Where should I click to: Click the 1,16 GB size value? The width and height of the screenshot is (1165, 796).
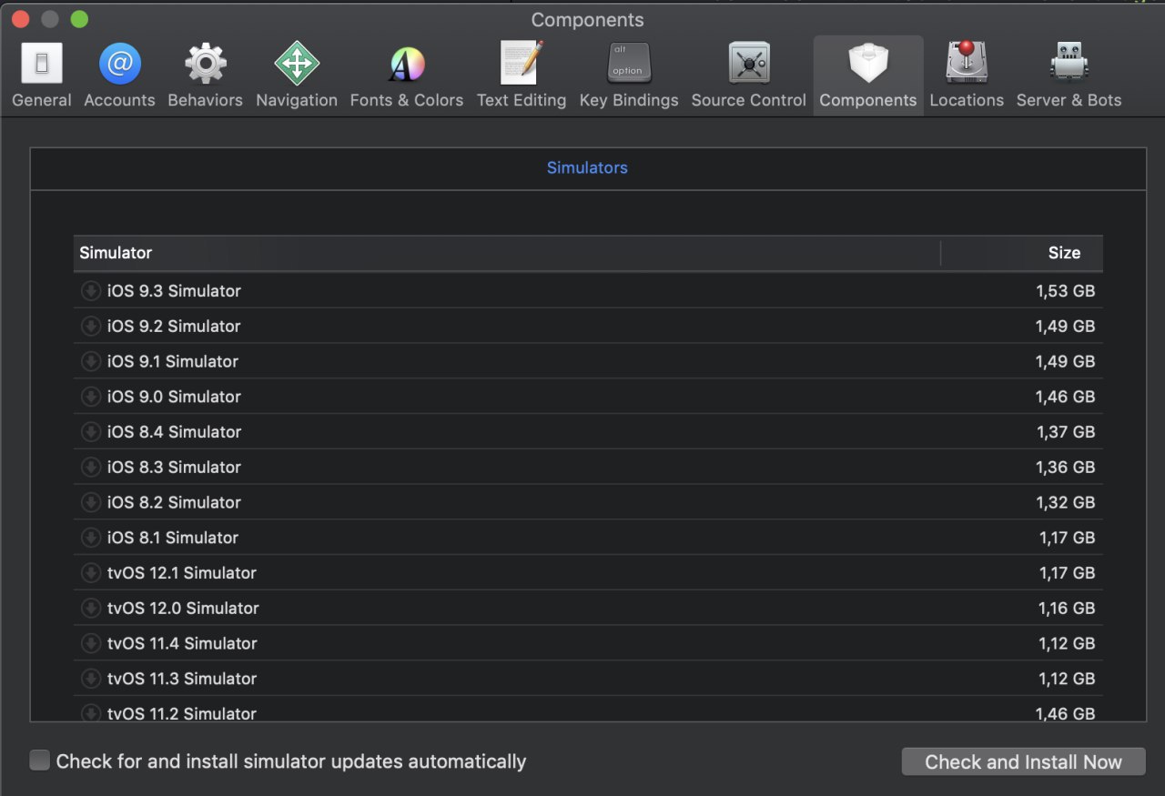(x=1067, y=608)
